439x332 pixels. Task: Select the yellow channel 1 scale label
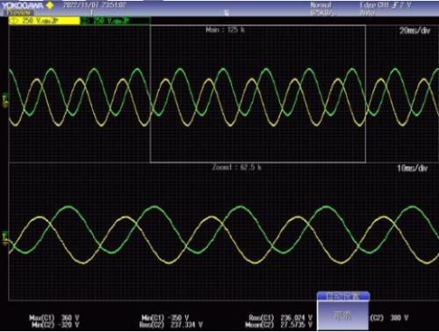pos(44,20)
